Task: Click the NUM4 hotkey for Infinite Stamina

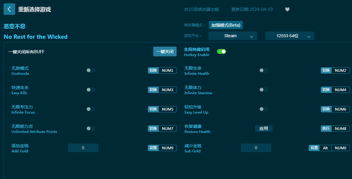Action: tap(340, 90)
